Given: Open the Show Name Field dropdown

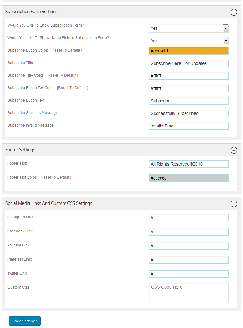Looking at the screenshot, I should (189, 41).
